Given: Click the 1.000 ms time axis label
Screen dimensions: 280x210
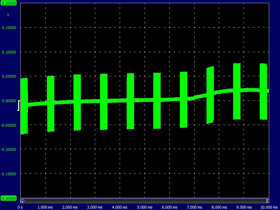Looking at the screenshot, I should pyautogui.click(x=45, y=207).
